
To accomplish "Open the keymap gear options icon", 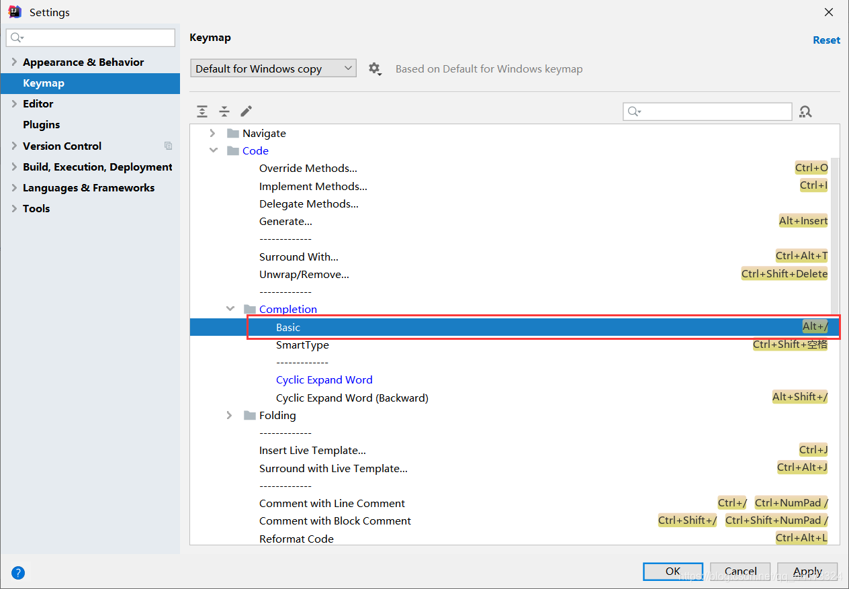I will [x=375, y=69].
